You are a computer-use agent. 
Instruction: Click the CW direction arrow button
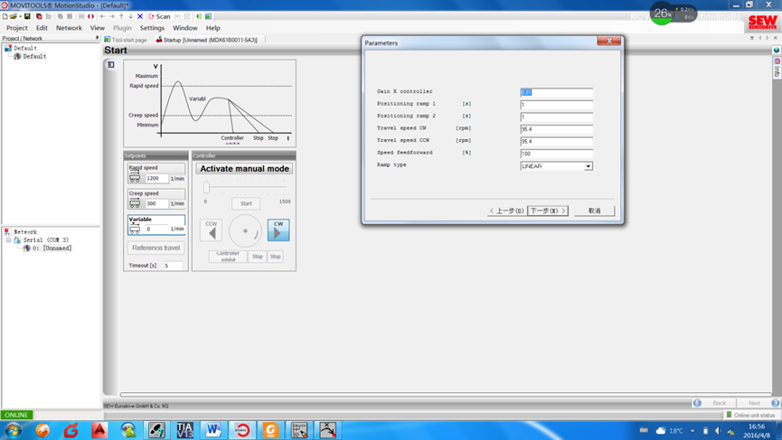278,230
